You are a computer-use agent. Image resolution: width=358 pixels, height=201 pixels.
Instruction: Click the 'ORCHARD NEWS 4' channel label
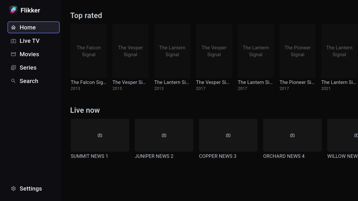point(284,156)
